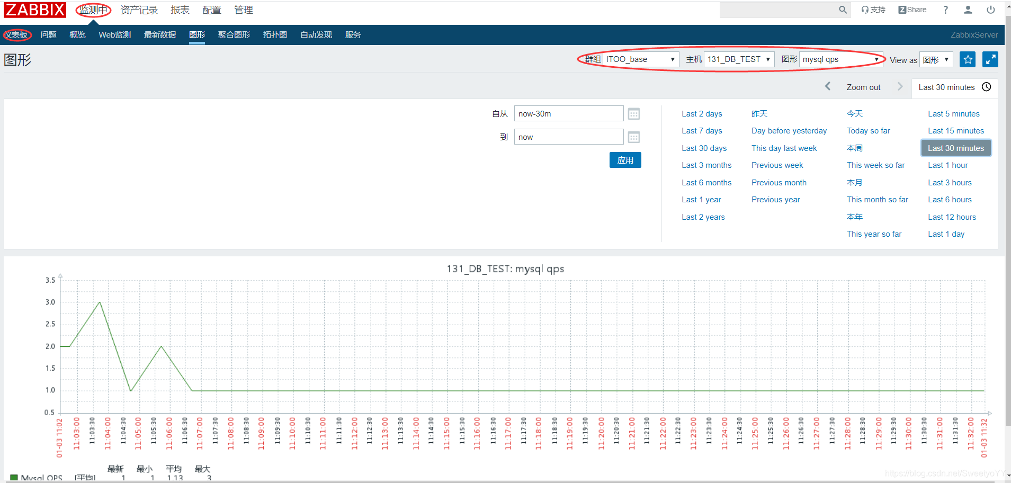Select the Graphs submenu 图形
Screen dimensions: 1011x483
coord(197,35)
